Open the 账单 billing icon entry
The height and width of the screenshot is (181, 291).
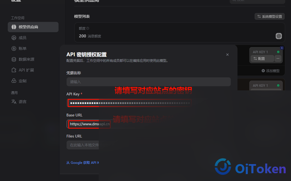point(14,49)
